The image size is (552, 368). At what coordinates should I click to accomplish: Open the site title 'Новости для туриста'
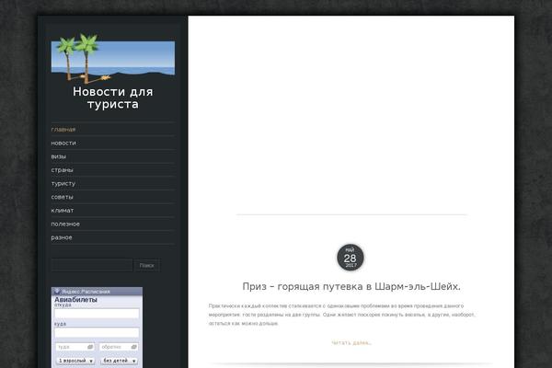click(x=113, y=98)
